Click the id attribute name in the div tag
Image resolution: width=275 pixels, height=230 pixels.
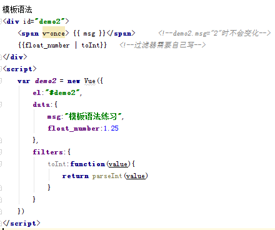[x=27, y=21]
